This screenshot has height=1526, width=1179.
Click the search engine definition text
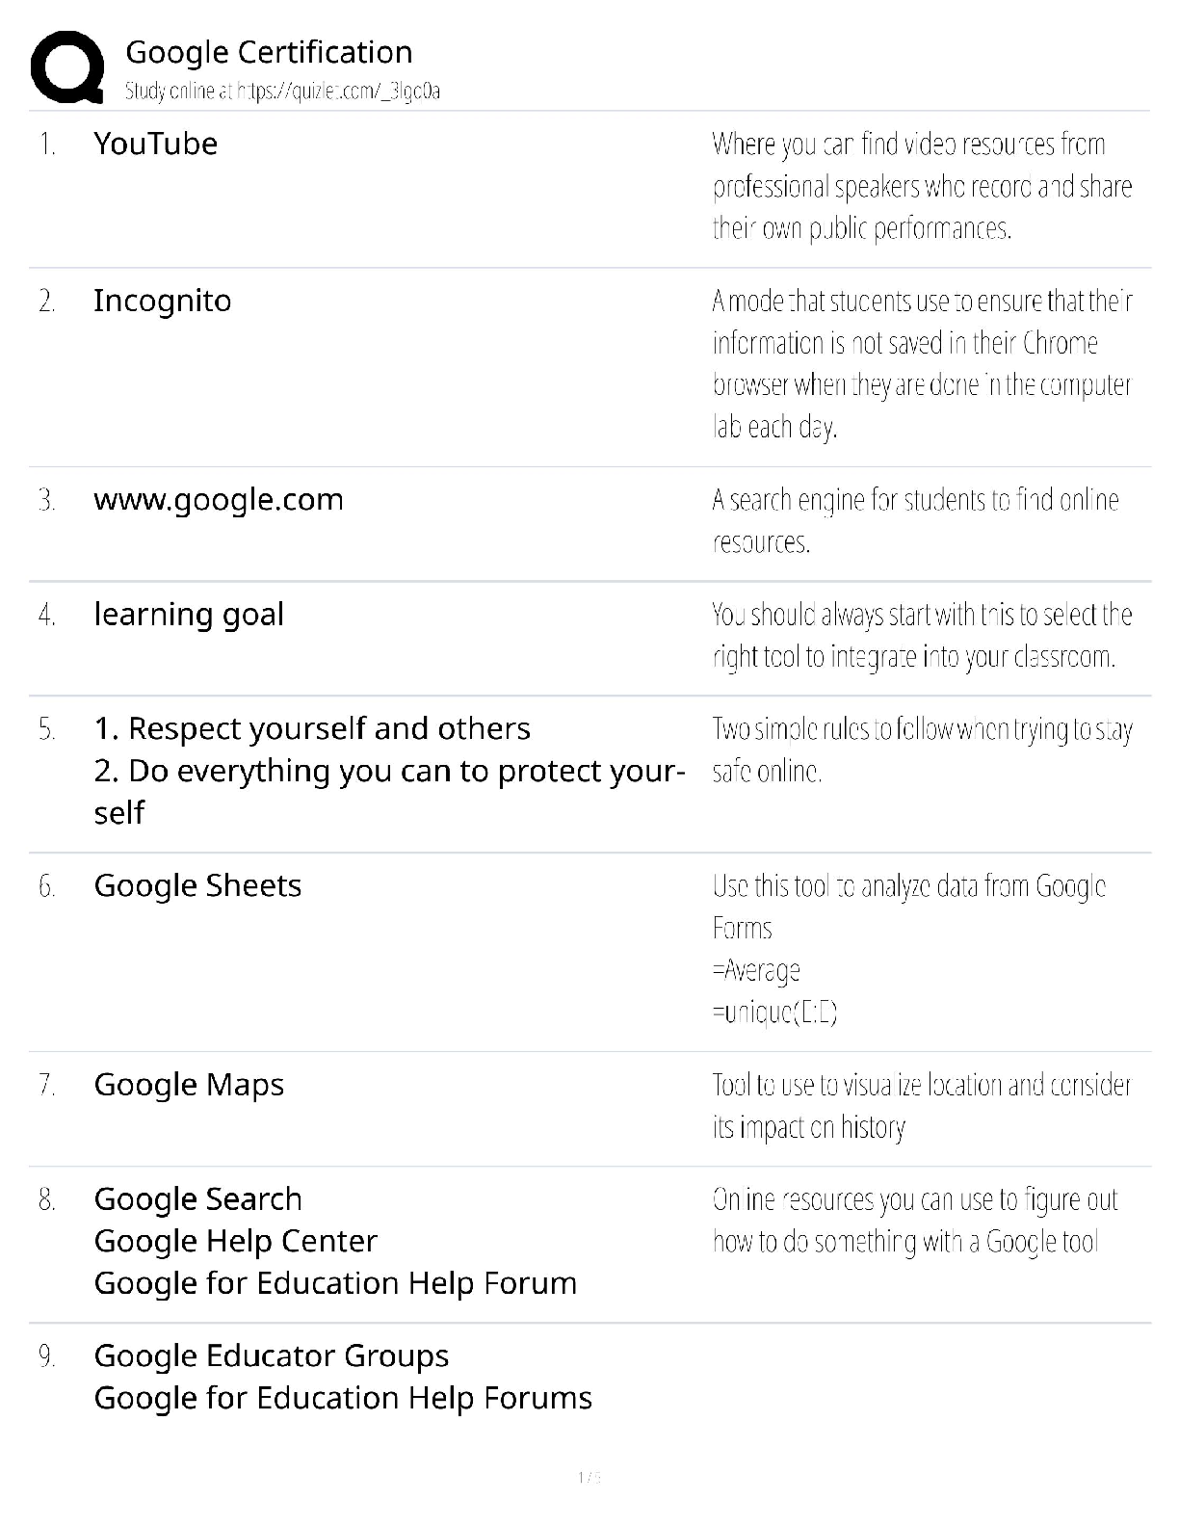click(915, 520)
